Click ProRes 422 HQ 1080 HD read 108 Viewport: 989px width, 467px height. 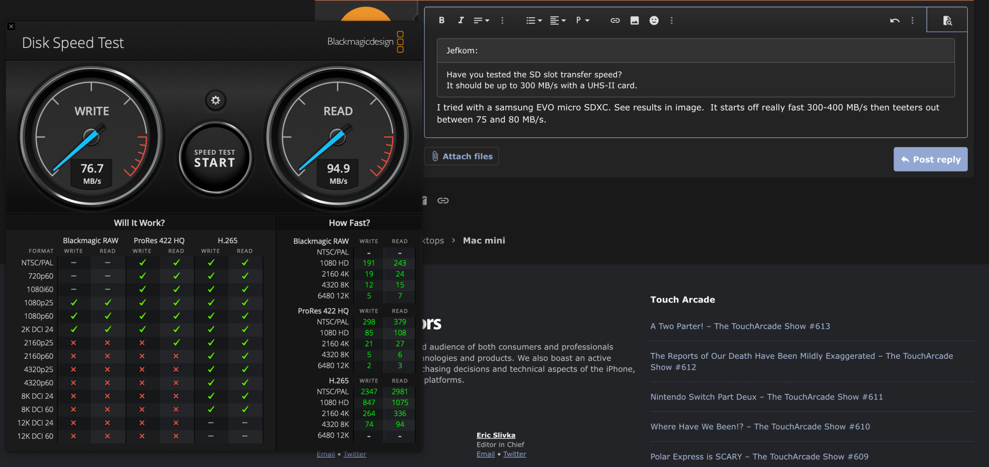coord(400,333)
